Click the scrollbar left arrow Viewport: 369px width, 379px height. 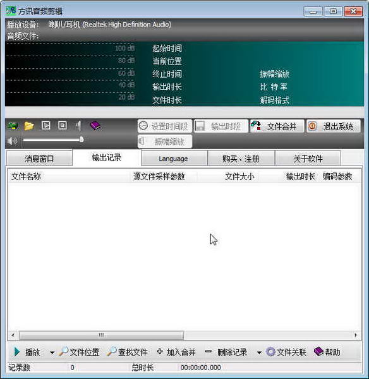tap(13, 335)
